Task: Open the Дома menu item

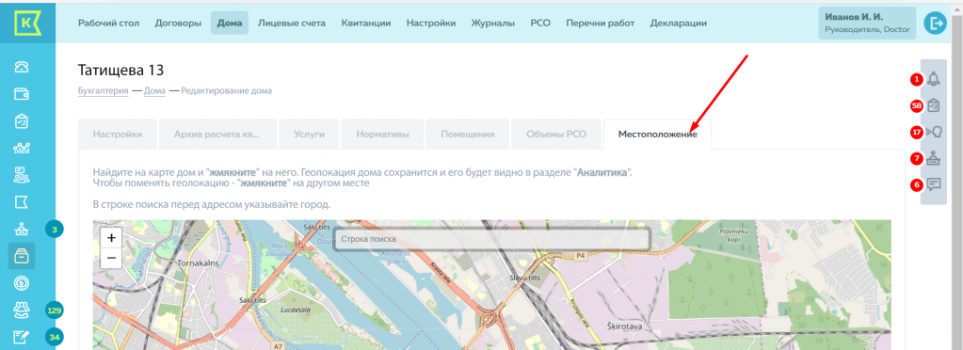Action: (x=229, y=24)
